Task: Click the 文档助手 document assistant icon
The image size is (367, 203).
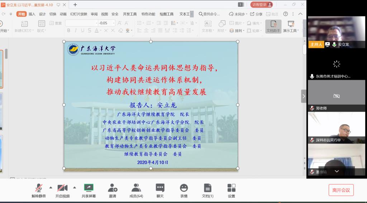Action: [273, 26]
